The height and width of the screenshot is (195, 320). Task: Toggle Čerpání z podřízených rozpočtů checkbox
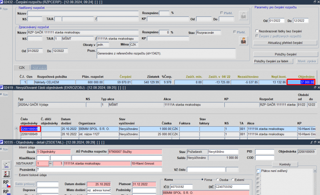pyautogui.click(x=257, y=36)
